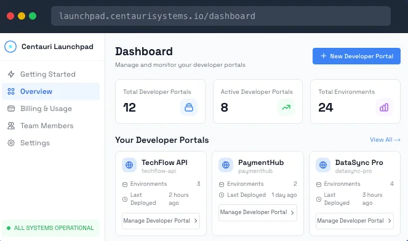Open the Getting Started menu item
Screen dimensions: 408x241
50,74
